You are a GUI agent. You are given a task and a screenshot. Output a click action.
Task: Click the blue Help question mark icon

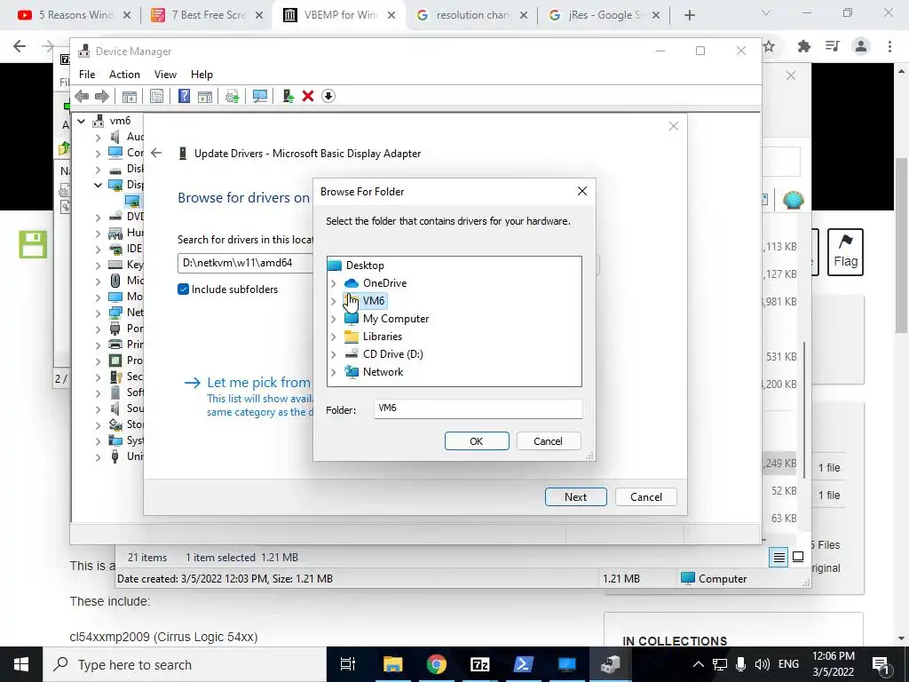coord(184,96)
